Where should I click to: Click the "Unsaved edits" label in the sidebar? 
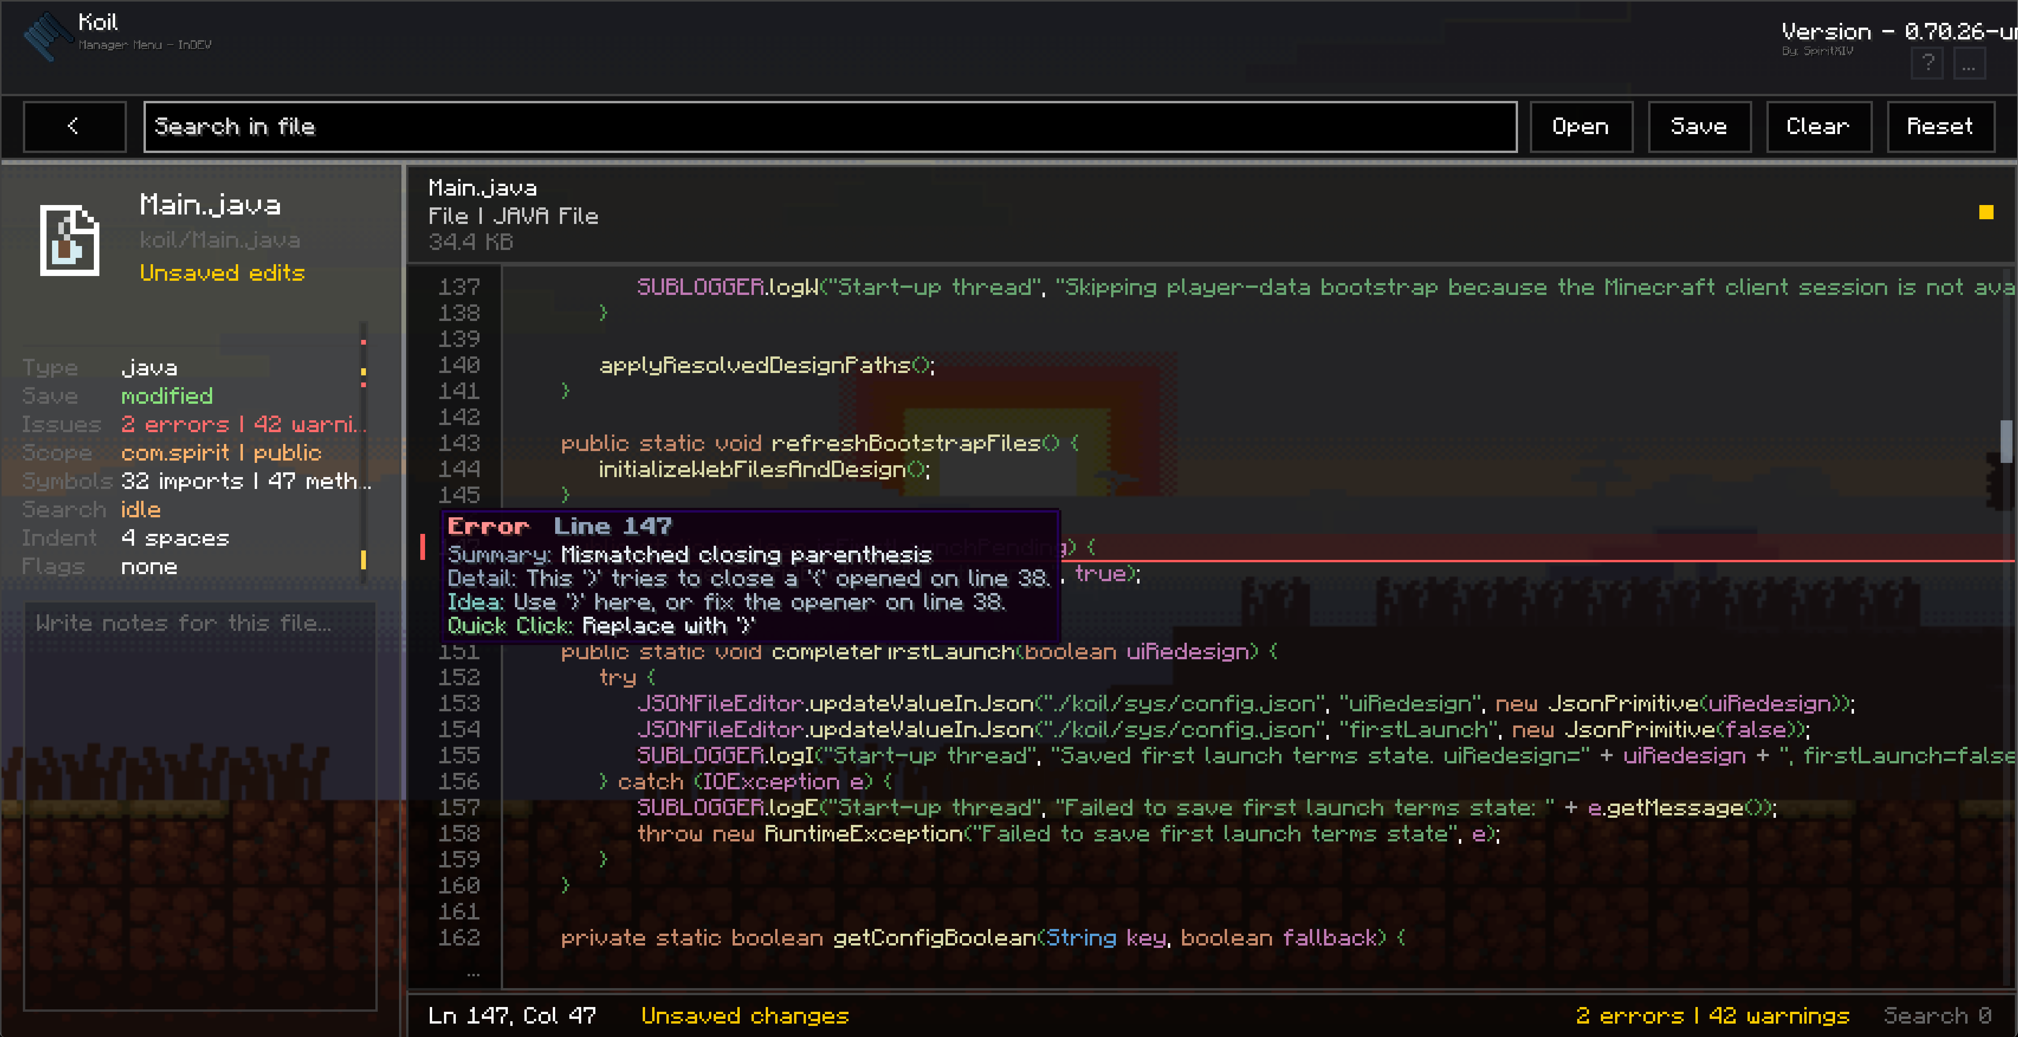222,272
